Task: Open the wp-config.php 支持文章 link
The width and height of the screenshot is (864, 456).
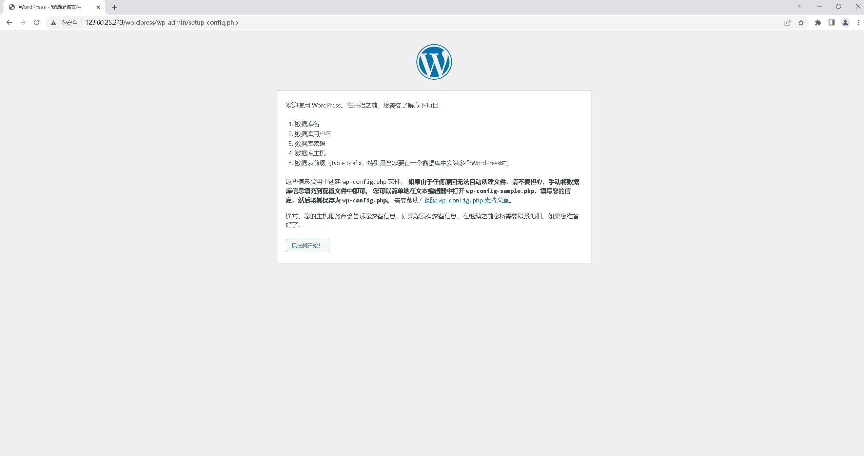Action: (467, 200)
